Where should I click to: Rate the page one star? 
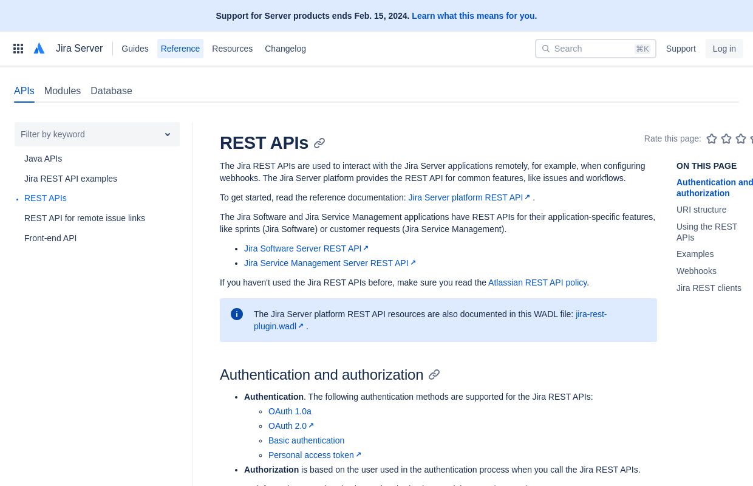pos(712,139)
